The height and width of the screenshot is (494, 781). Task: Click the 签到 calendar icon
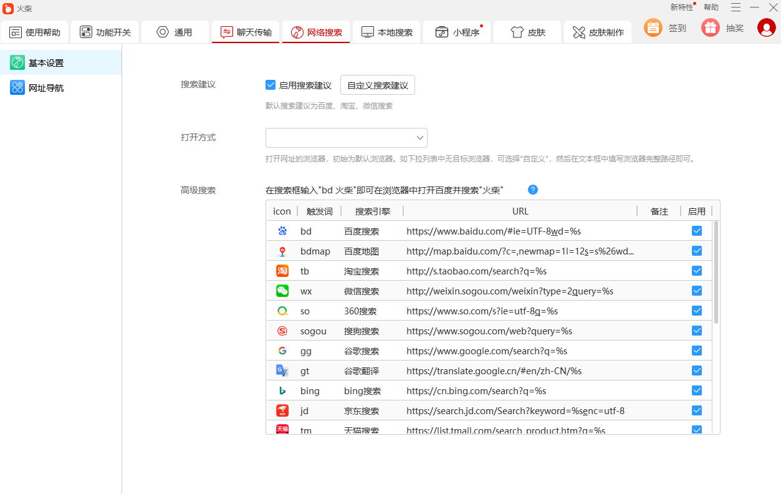coord(653,27)
